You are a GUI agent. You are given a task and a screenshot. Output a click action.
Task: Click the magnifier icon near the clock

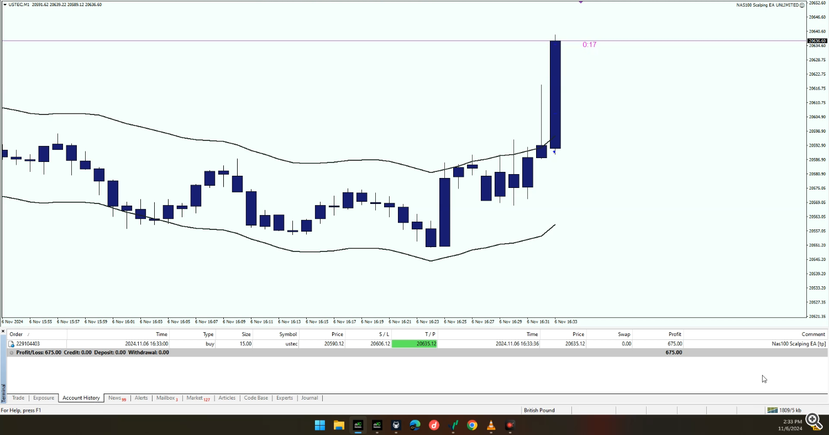(813, 421)
